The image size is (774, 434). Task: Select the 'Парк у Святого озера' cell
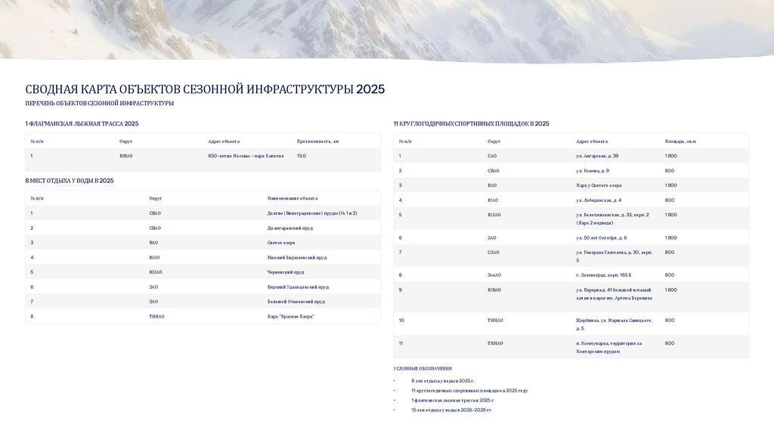pos(599,185)
